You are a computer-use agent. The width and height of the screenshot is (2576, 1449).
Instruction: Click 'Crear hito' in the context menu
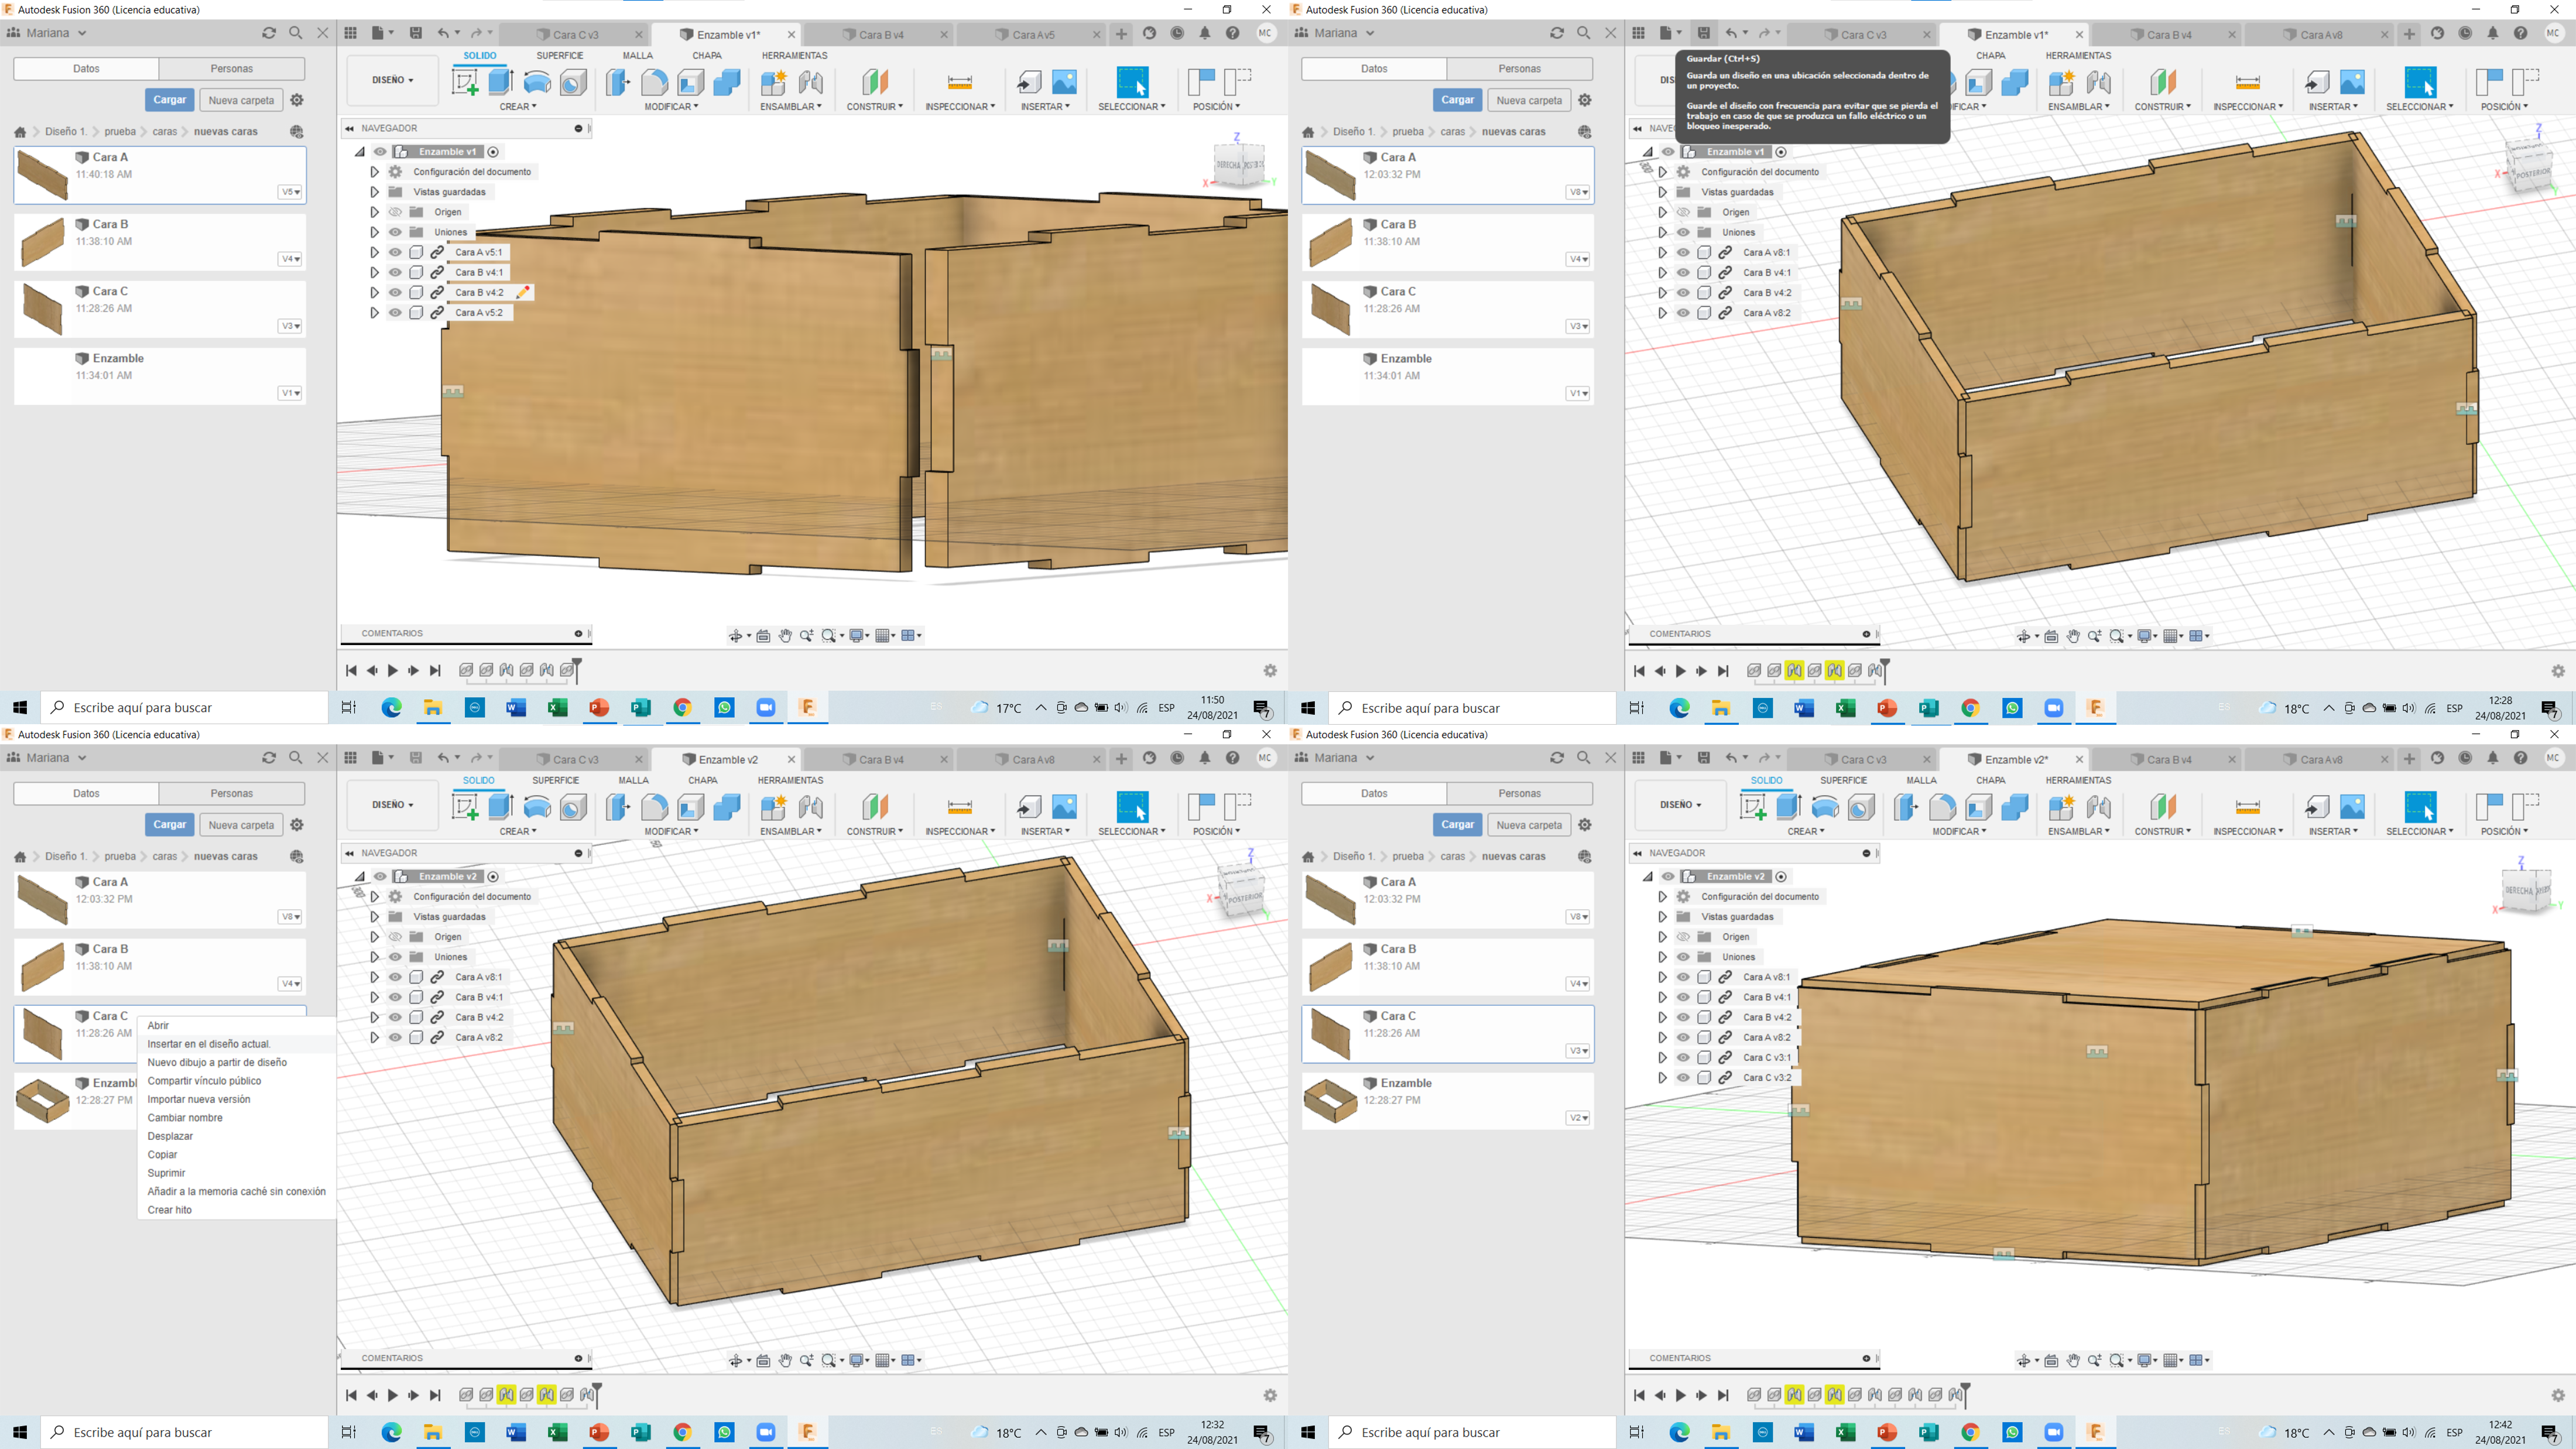[170, 1209]
